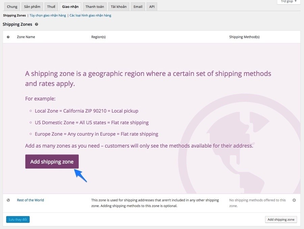Click the Shipping Zones sub-navigation link
Viewport: 304px width, 229px height.
pyautogui.click(x=14, y=16)
